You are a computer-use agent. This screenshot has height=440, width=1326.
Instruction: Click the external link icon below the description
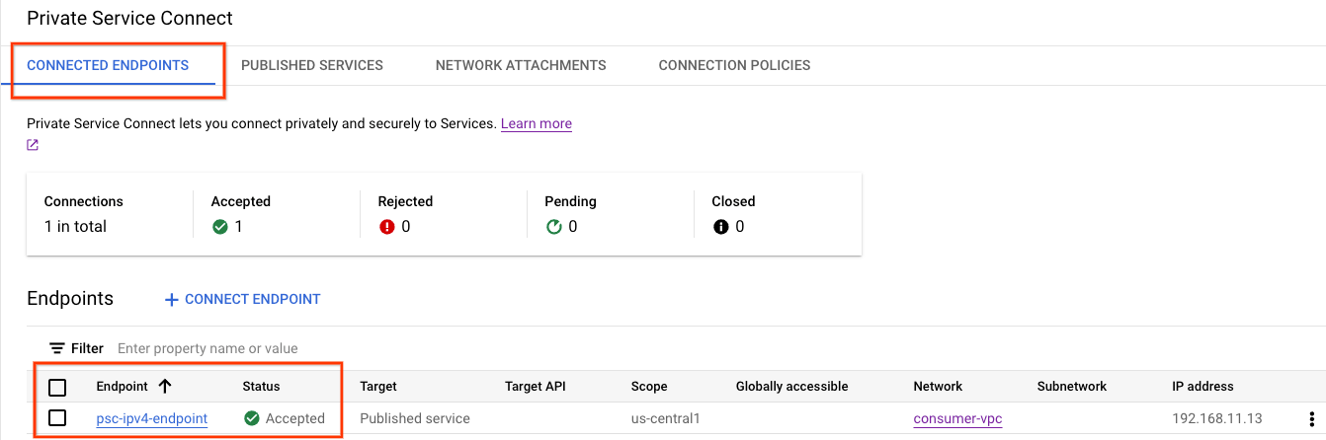pyautogui.click(x=33, y=146)
